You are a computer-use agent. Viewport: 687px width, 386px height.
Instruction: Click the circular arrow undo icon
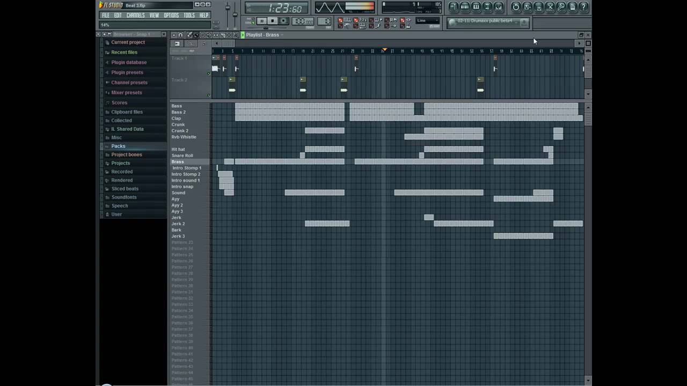click(x=516, y=7)
